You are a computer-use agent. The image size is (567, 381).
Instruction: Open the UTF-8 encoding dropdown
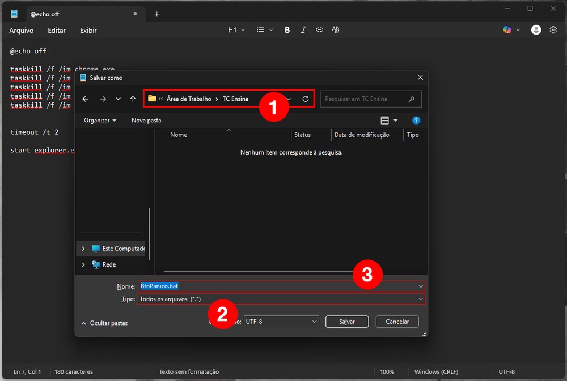[281, 322]
